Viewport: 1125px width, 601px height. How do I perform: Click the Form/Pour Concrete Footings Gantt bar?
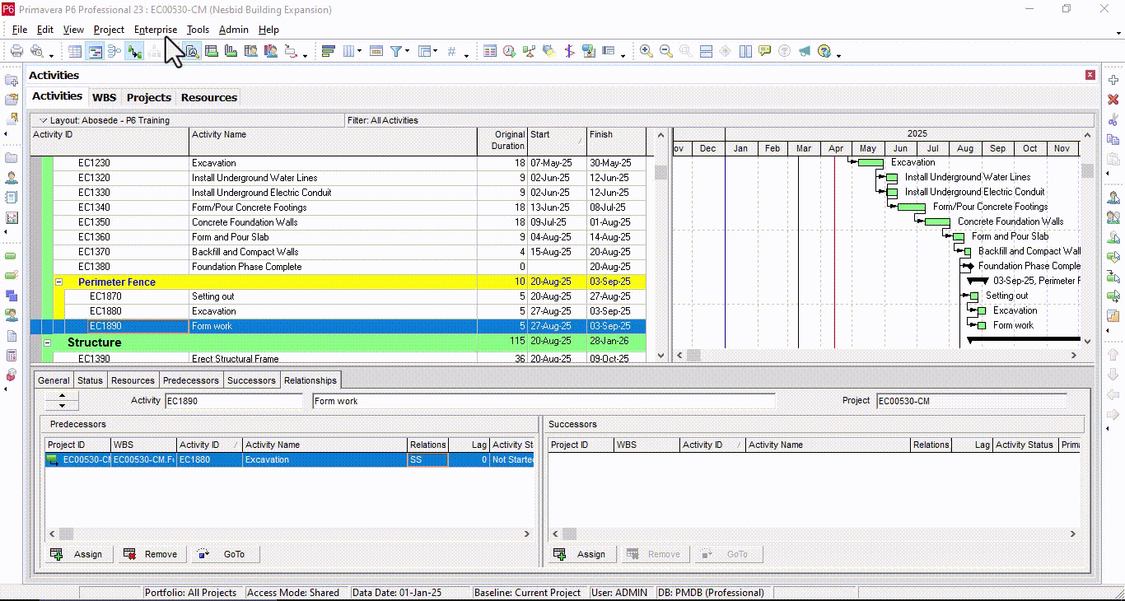point(912,207)
